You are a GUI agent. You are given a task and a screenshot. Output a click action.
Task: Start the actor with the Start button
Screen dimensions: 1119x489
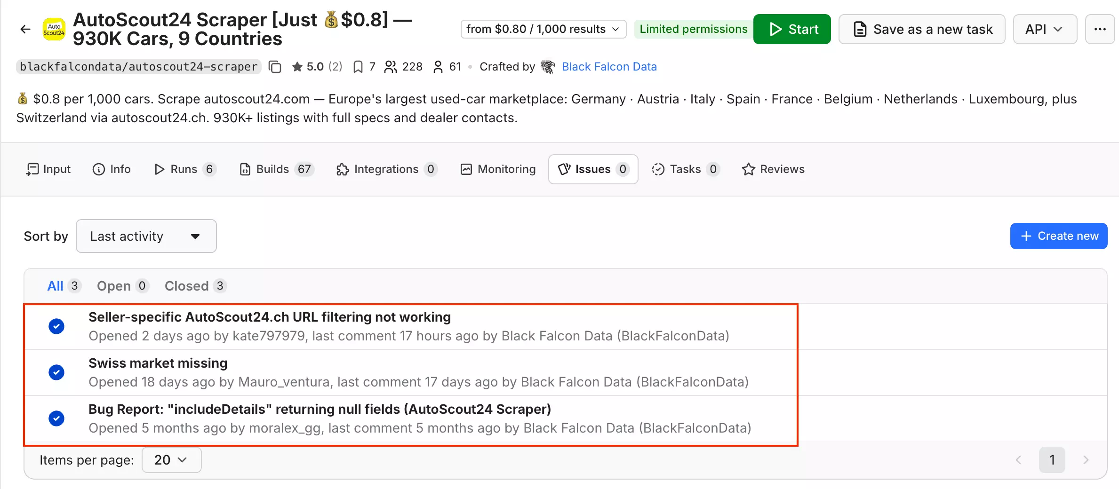click(792, 29)
